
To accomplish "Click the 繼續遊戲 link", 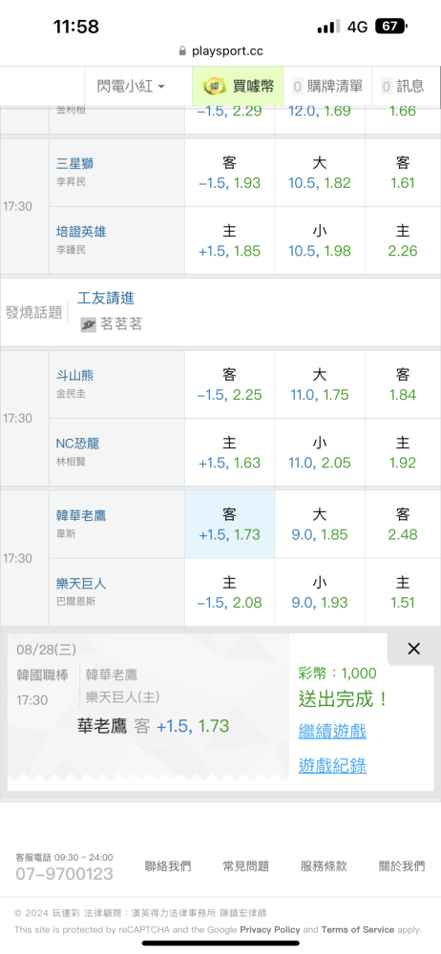I will coord(332,731).
